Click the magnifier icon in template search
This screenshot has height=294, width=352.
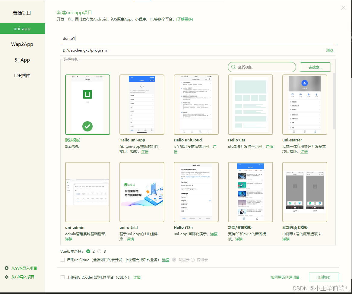click(233, 67)
